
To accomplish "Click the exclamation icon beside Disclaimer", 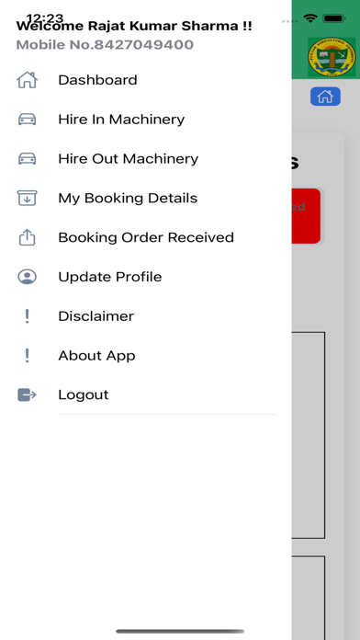I will pos(27,316).
